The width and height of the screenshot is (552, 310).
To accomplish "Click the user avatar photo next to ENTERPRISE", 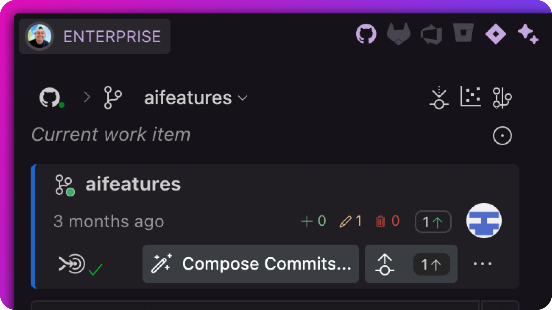I will [39, 36].
